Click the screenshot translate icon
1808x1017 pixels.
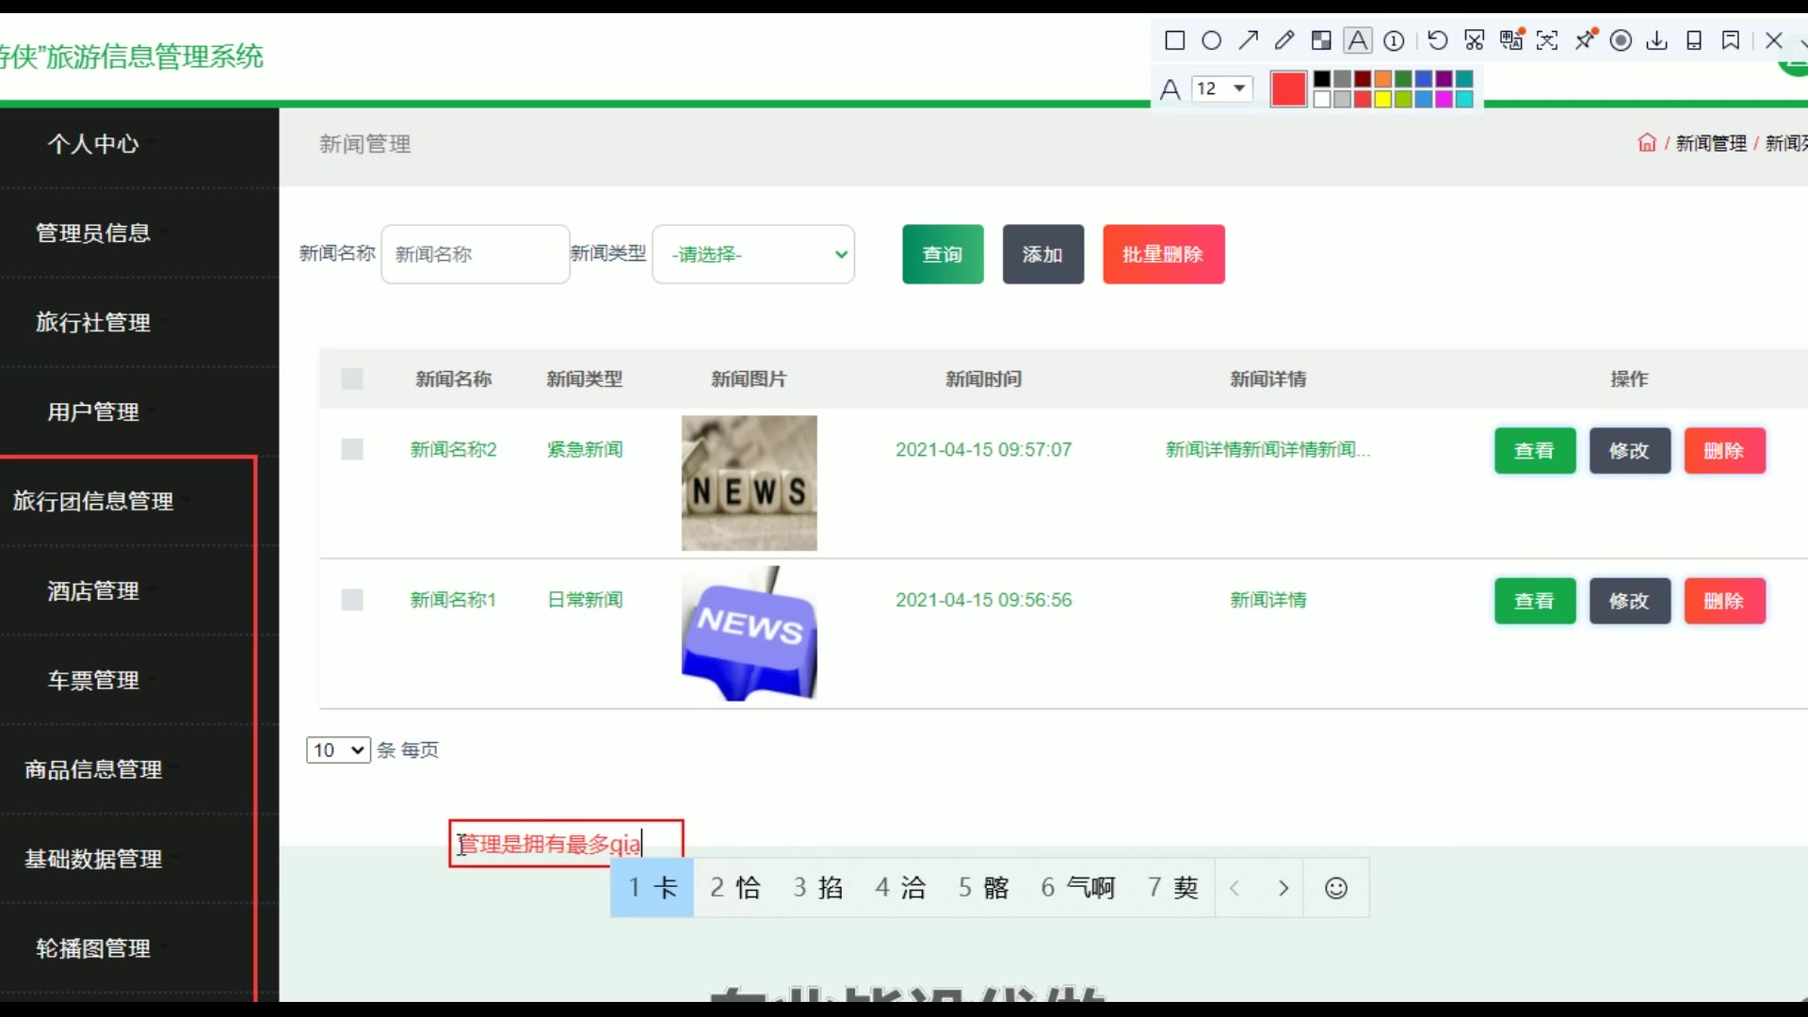tap(1511, 40)
